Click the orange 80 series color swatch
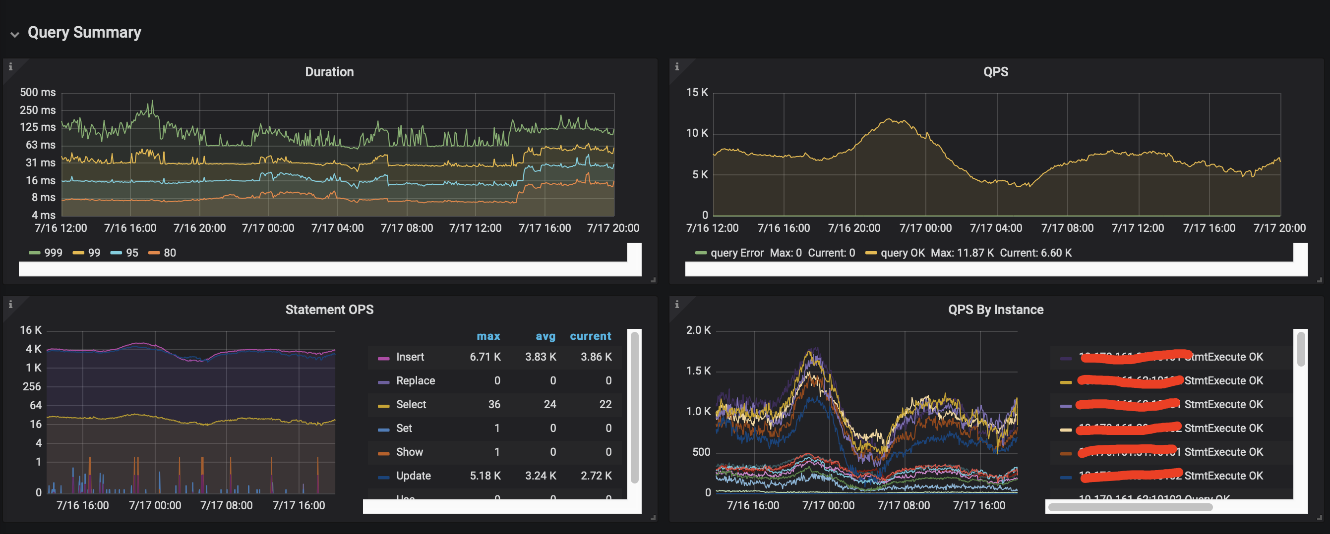This screenshot has width=1330, height=534. point(154,253)
